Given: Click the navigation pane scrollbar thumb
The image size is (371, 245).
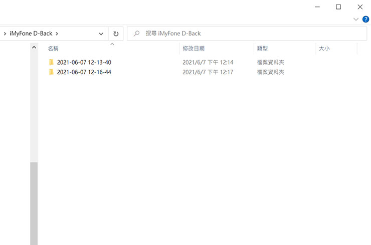Looking at the screenshot, I should point(34,203).
